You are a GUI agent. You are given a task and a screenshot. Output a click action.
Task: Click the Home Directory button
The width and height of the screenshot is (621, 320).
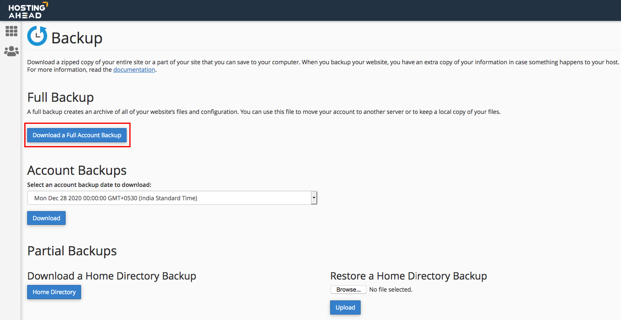tap(54, 292)
